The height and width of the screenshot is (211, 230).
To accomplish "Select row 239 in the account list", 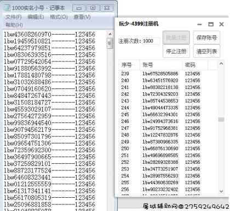I will coord(168,74).
